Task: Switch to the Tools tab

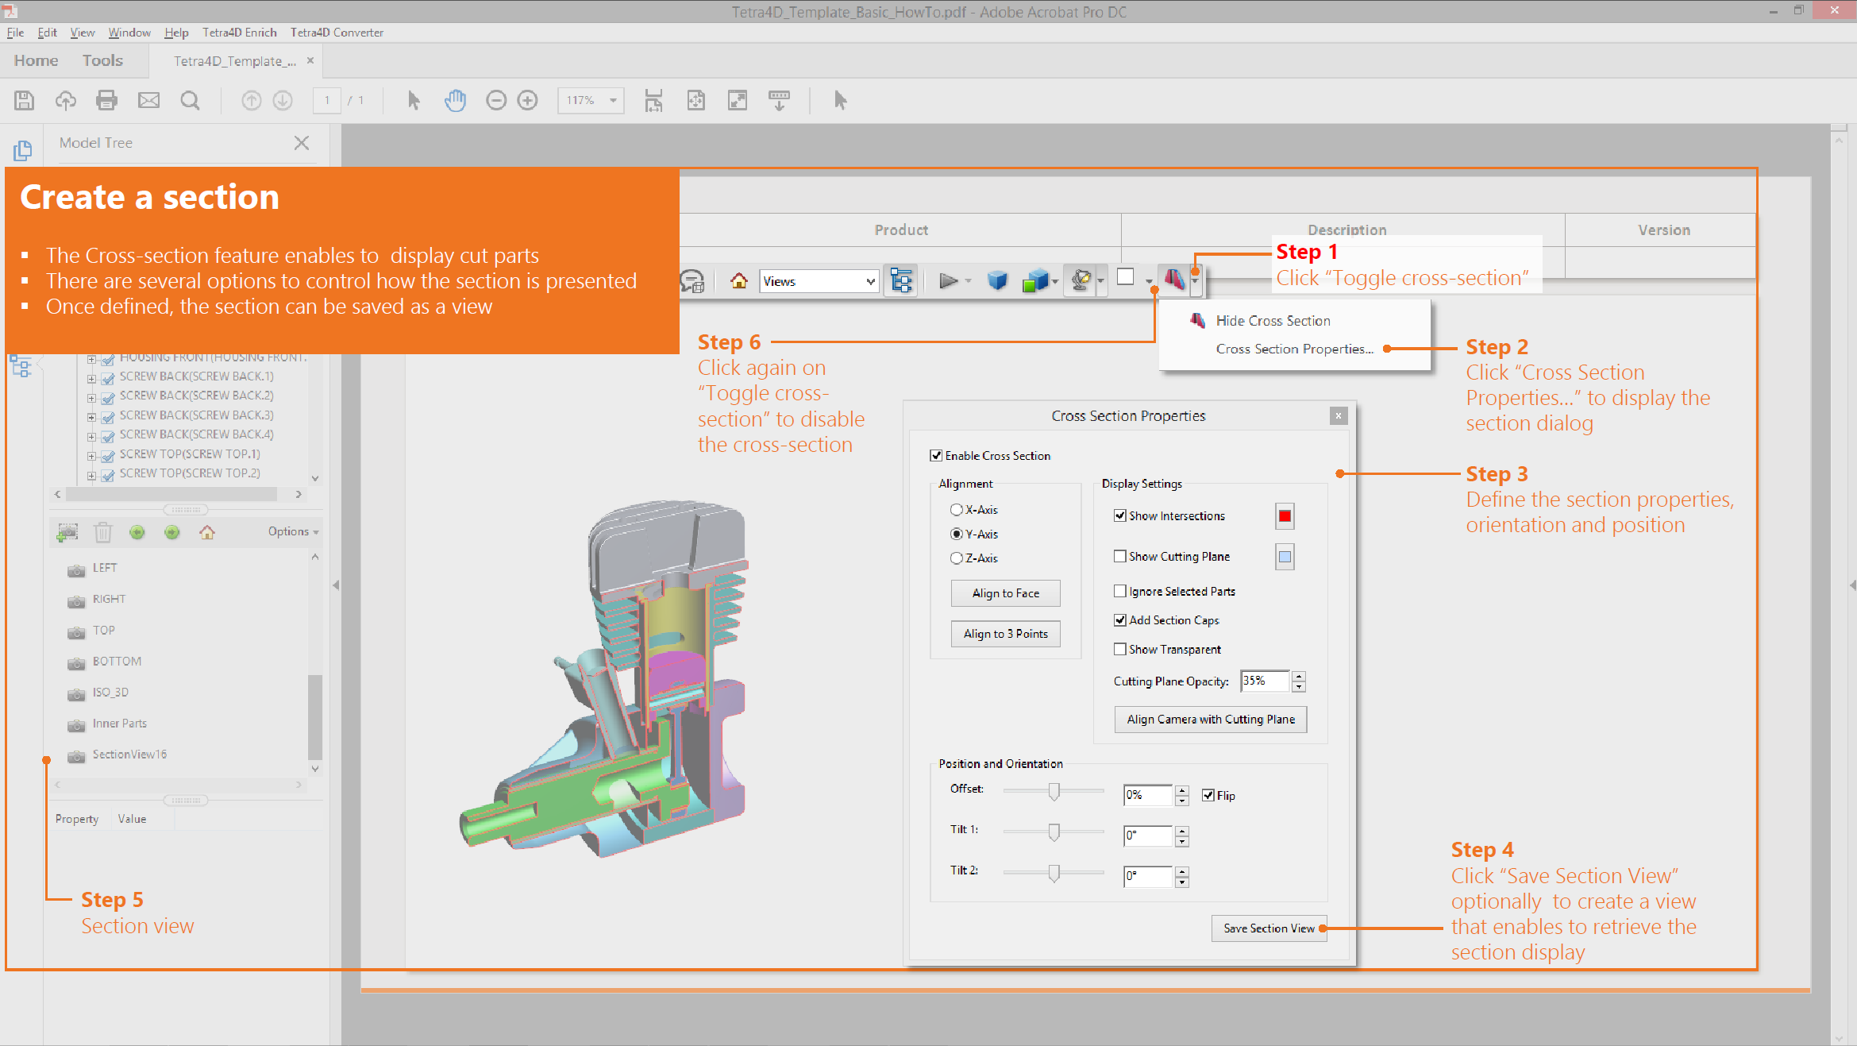Action: click(102, 60)
